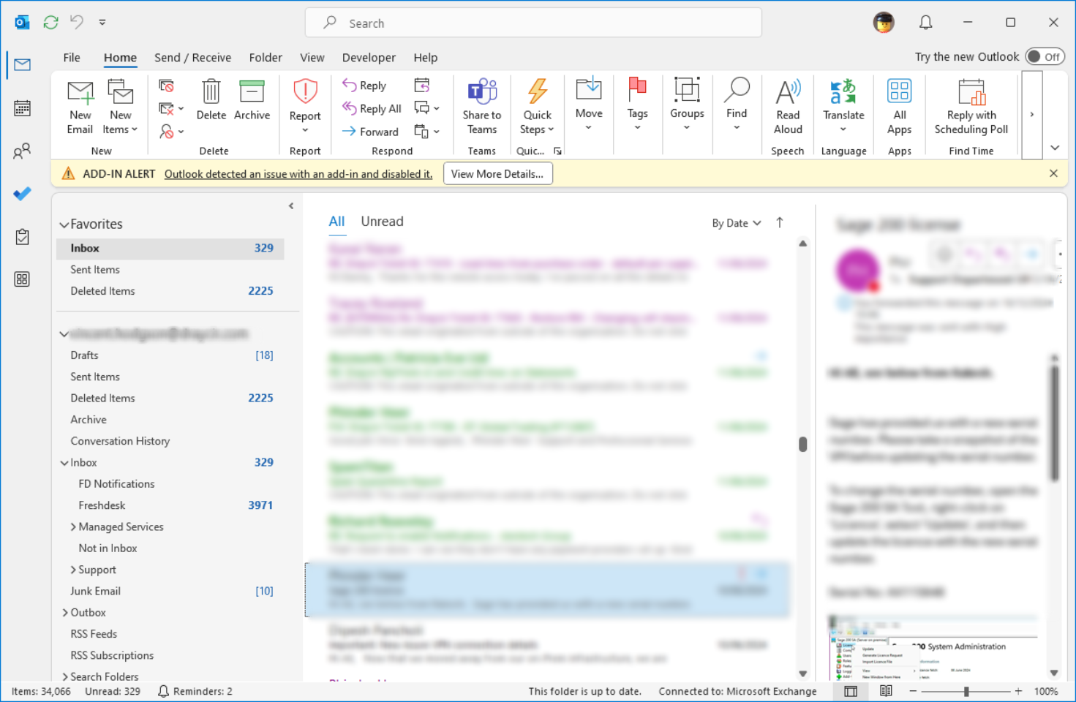Reverse sort order arrow in message list
This screenshot has width=1076, height=702.
[x=780, y=222]
